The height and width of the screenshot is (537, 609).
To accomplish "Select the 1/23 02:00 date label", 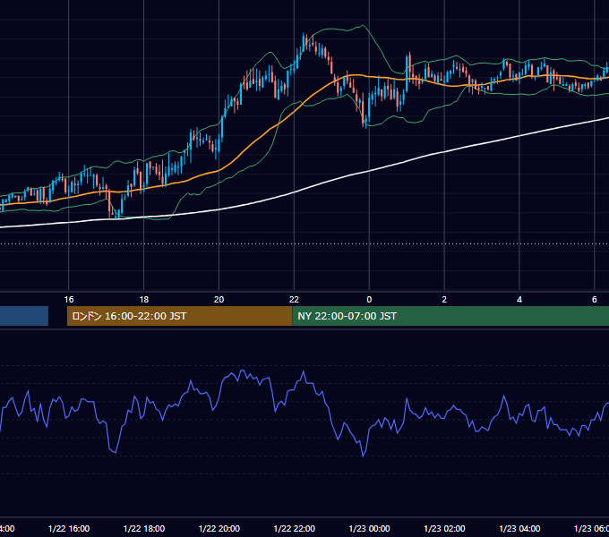I will point(444,528).
